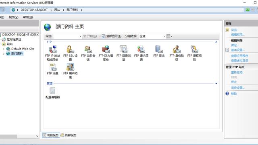258x145 pixels.
Task: Open FTP 消息 feature
Action: pyautogui.click(x=53, y=69)
